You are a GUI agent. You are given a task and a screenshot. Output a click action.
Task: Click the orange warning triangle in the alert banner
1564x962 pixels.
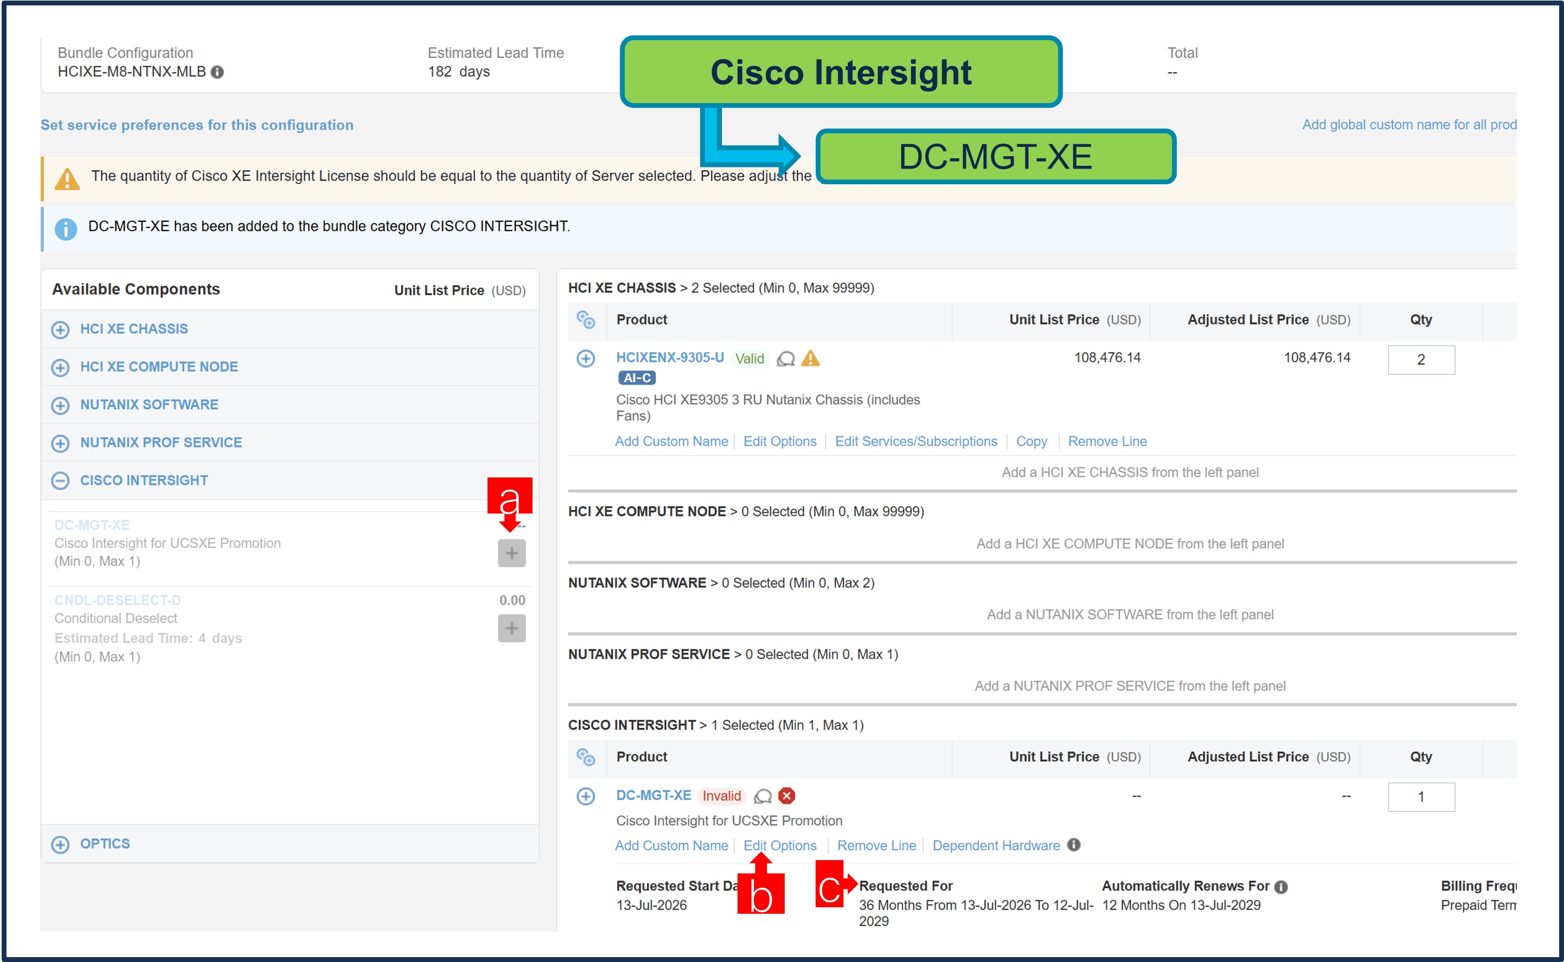click(67, 179)
